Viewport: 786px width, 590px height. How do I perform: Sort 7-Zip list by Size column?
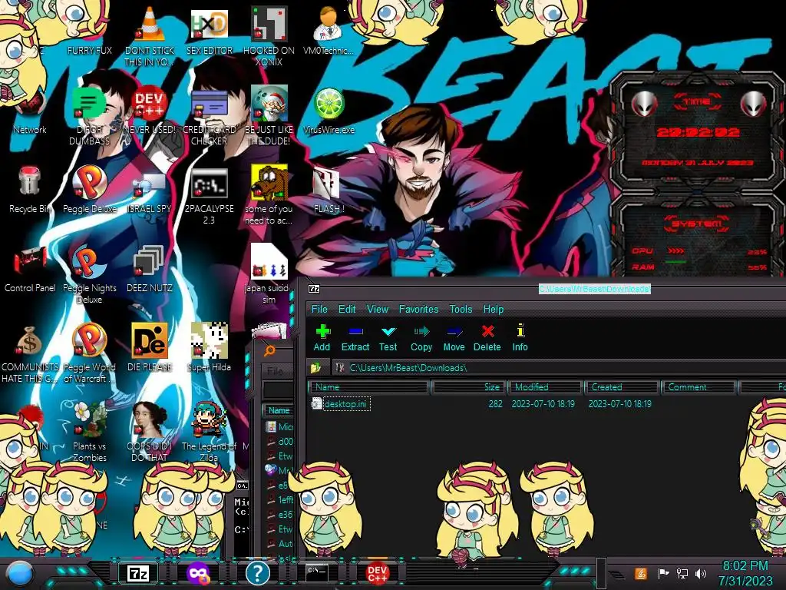(x=467, y=387)
